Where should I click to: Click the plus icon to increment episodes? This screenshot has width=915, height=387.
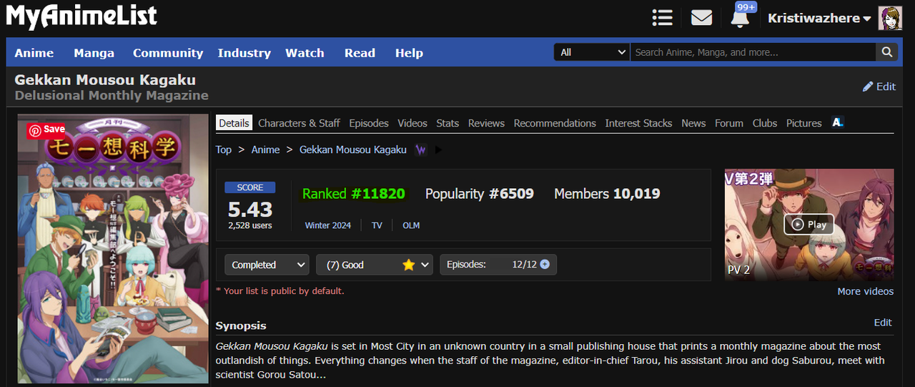pyautogui.click(x=545, y=264)
